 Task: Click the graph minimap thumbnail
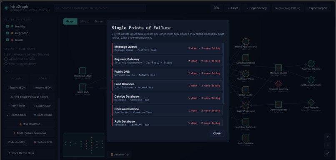[x=84, y=145]
